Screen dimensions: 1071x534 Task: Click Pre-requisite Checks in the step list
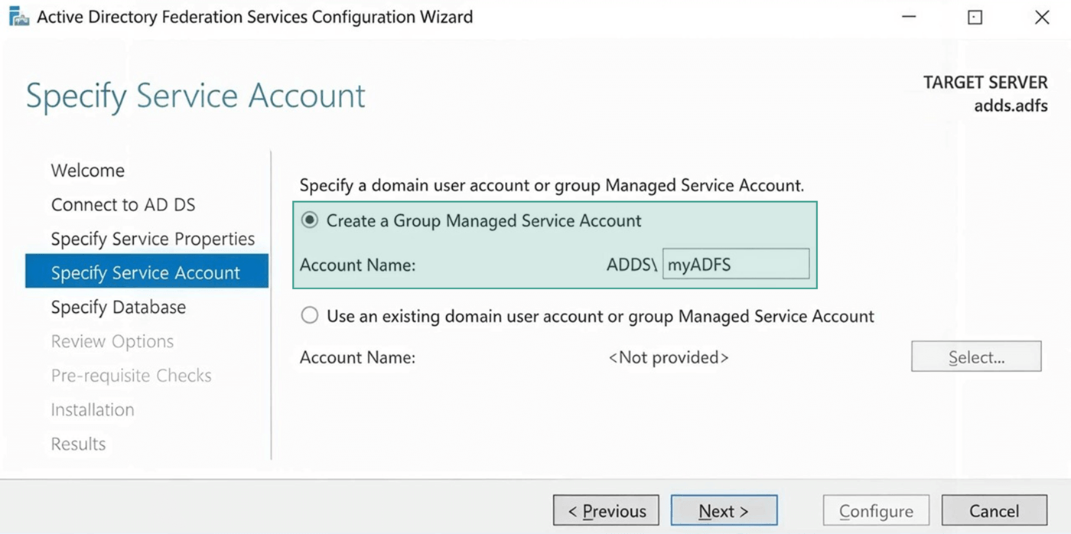(131, 376)
